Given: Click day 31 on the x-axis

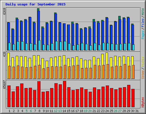Looking at the screenshot, I should (137, 111).
